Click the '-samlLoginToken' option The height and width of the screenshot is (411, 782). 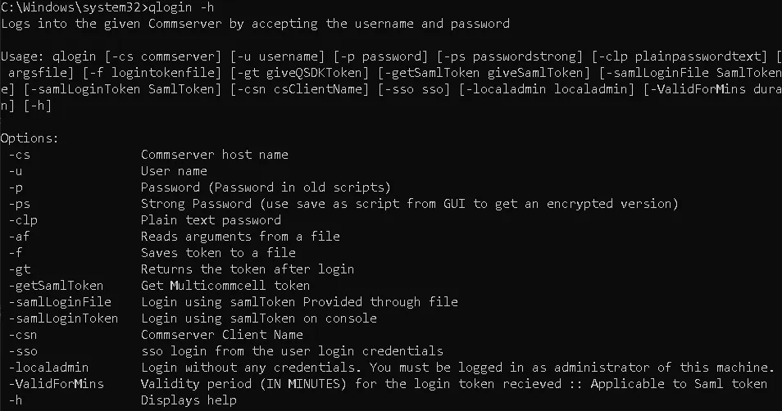(x=63, y=318)
